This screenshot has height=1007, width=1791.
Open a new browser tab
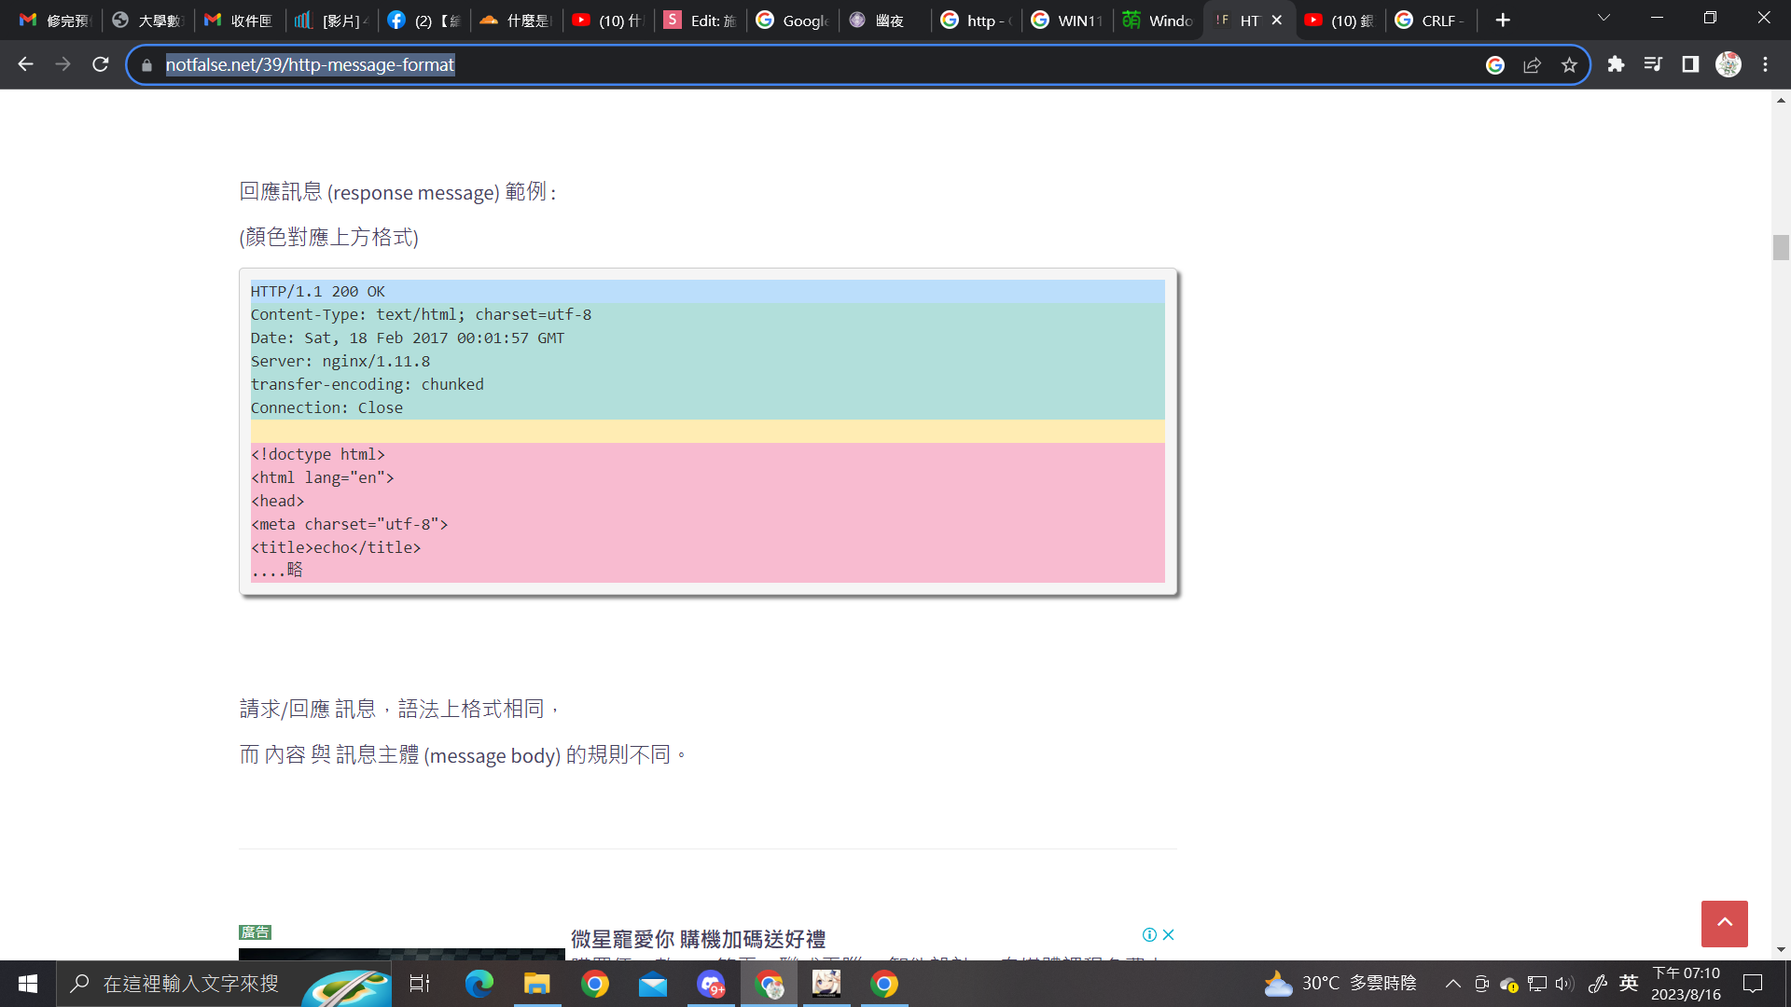(1503, 21)
